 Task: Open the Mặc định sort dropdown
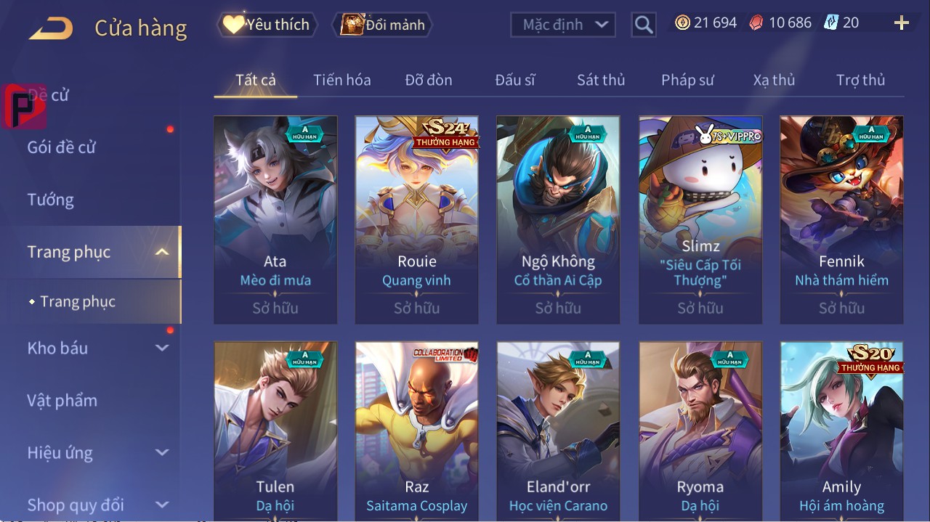563,25
